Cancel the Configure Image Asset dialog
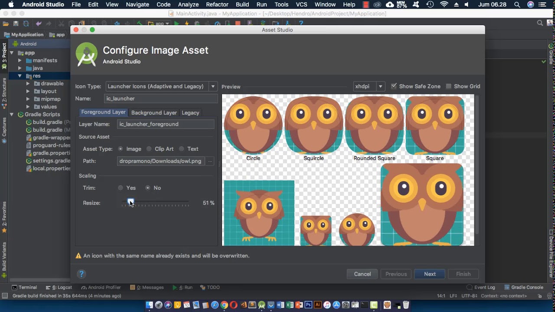555x312 pixels. click(362, 274)
